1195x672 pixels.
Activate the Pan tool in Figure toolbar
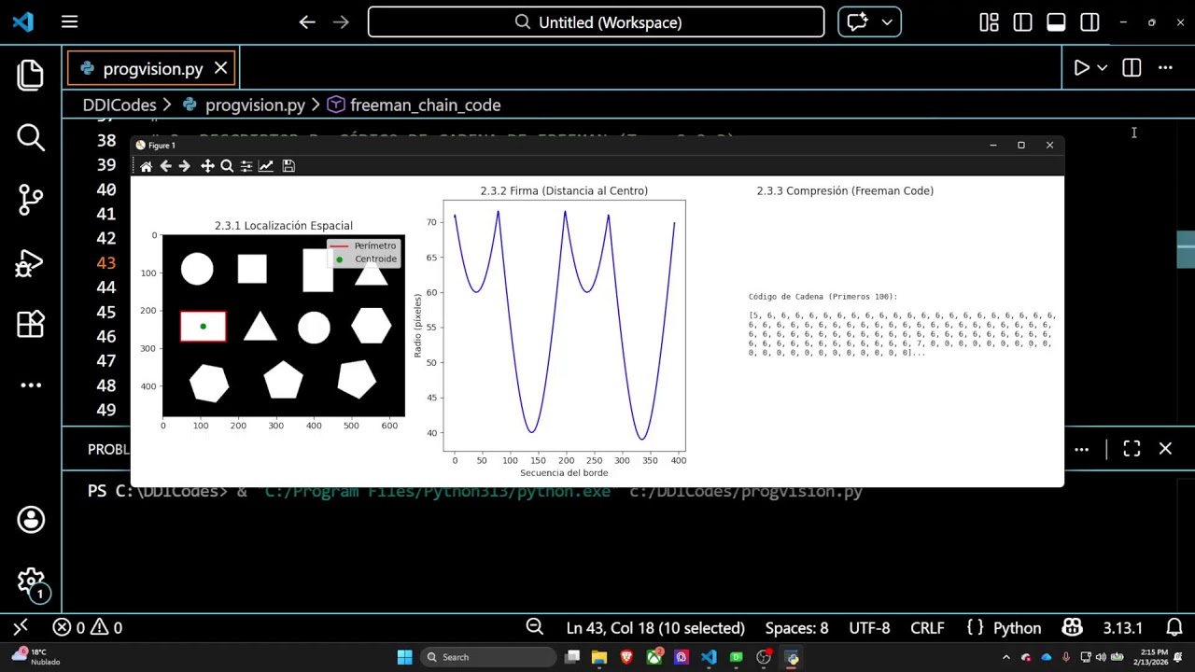coord(207,166)
